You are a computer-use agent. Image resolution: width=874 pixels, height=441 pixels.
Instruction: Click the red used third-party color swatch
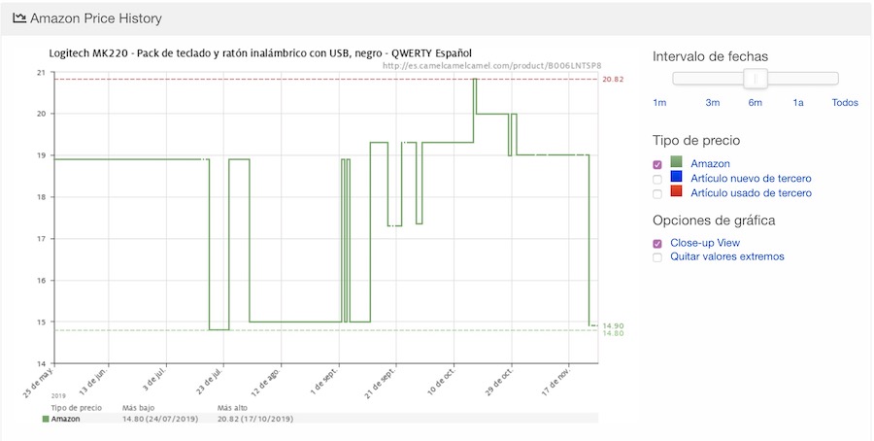tap(677, 193)
